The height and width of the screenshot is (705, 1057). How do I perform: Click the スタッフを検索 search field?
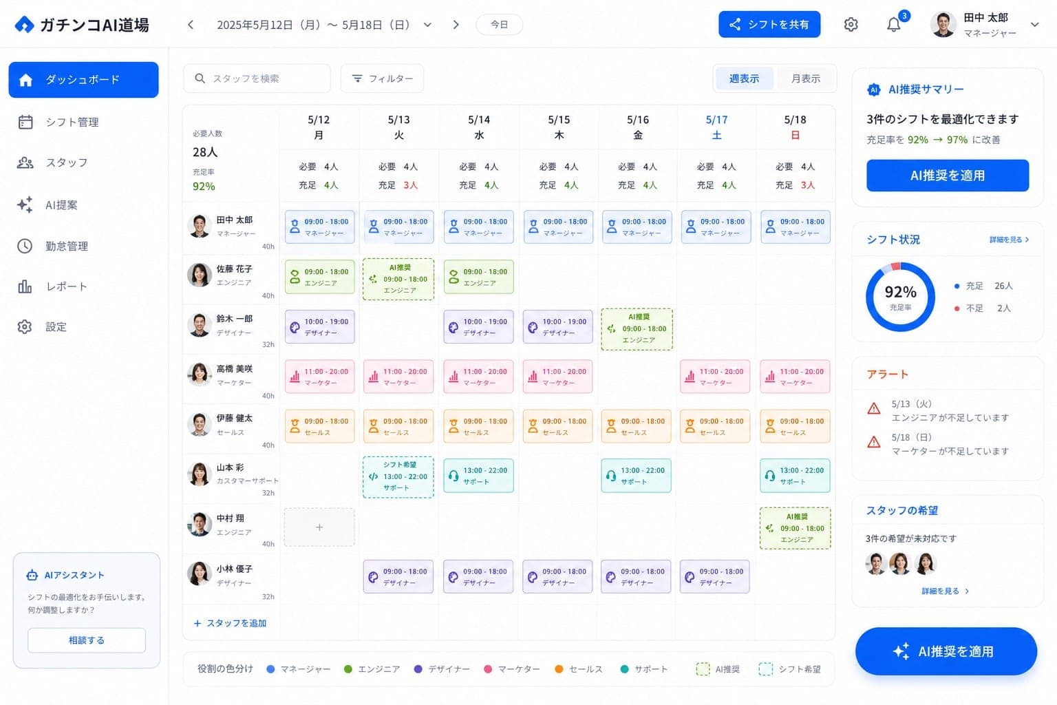[257, 78]
